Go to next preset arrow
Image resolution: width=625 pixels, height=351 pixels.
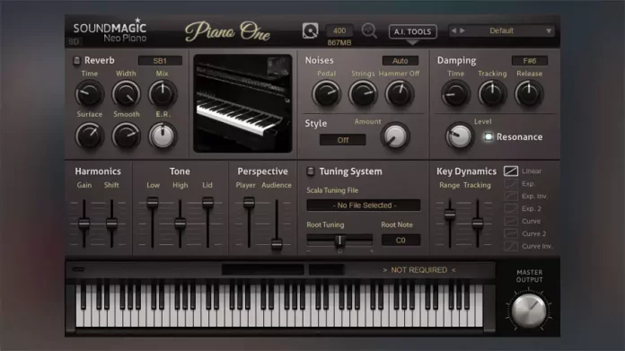coord(462,31)
